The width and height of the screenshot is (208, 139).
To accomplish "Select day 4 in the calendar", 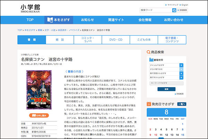I will point(161,129).
